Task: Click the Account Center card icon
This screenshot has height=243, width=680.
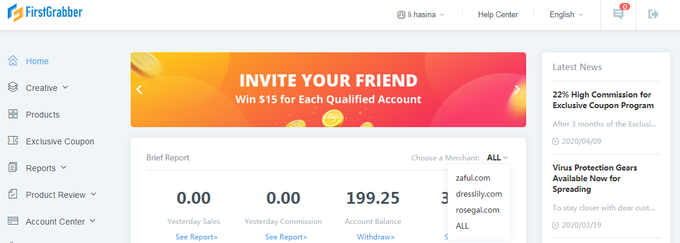Action: pyautogui.click(x=13, y=221)
